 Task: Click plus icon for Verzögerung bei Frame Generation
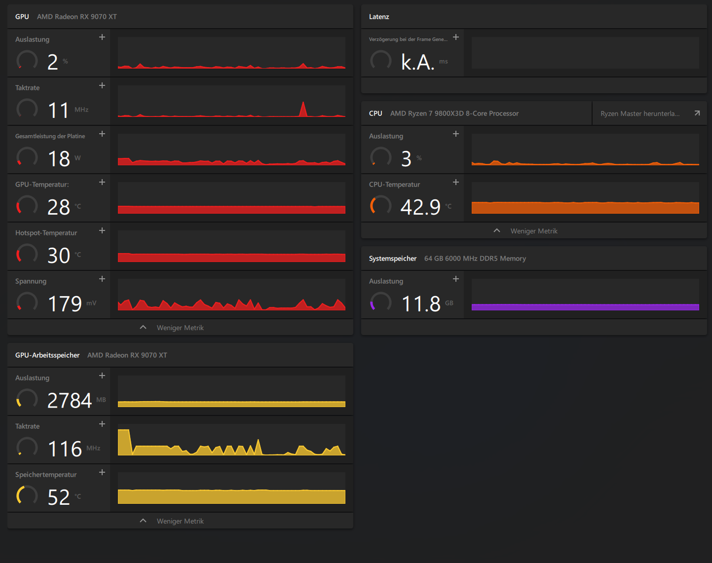456,37
